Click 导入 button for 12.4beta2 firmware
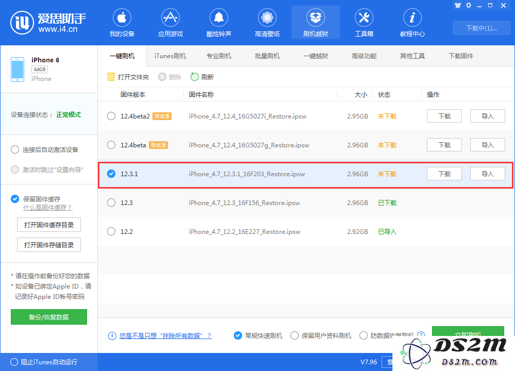The image size is (515, 371). [x=487, y=116]
